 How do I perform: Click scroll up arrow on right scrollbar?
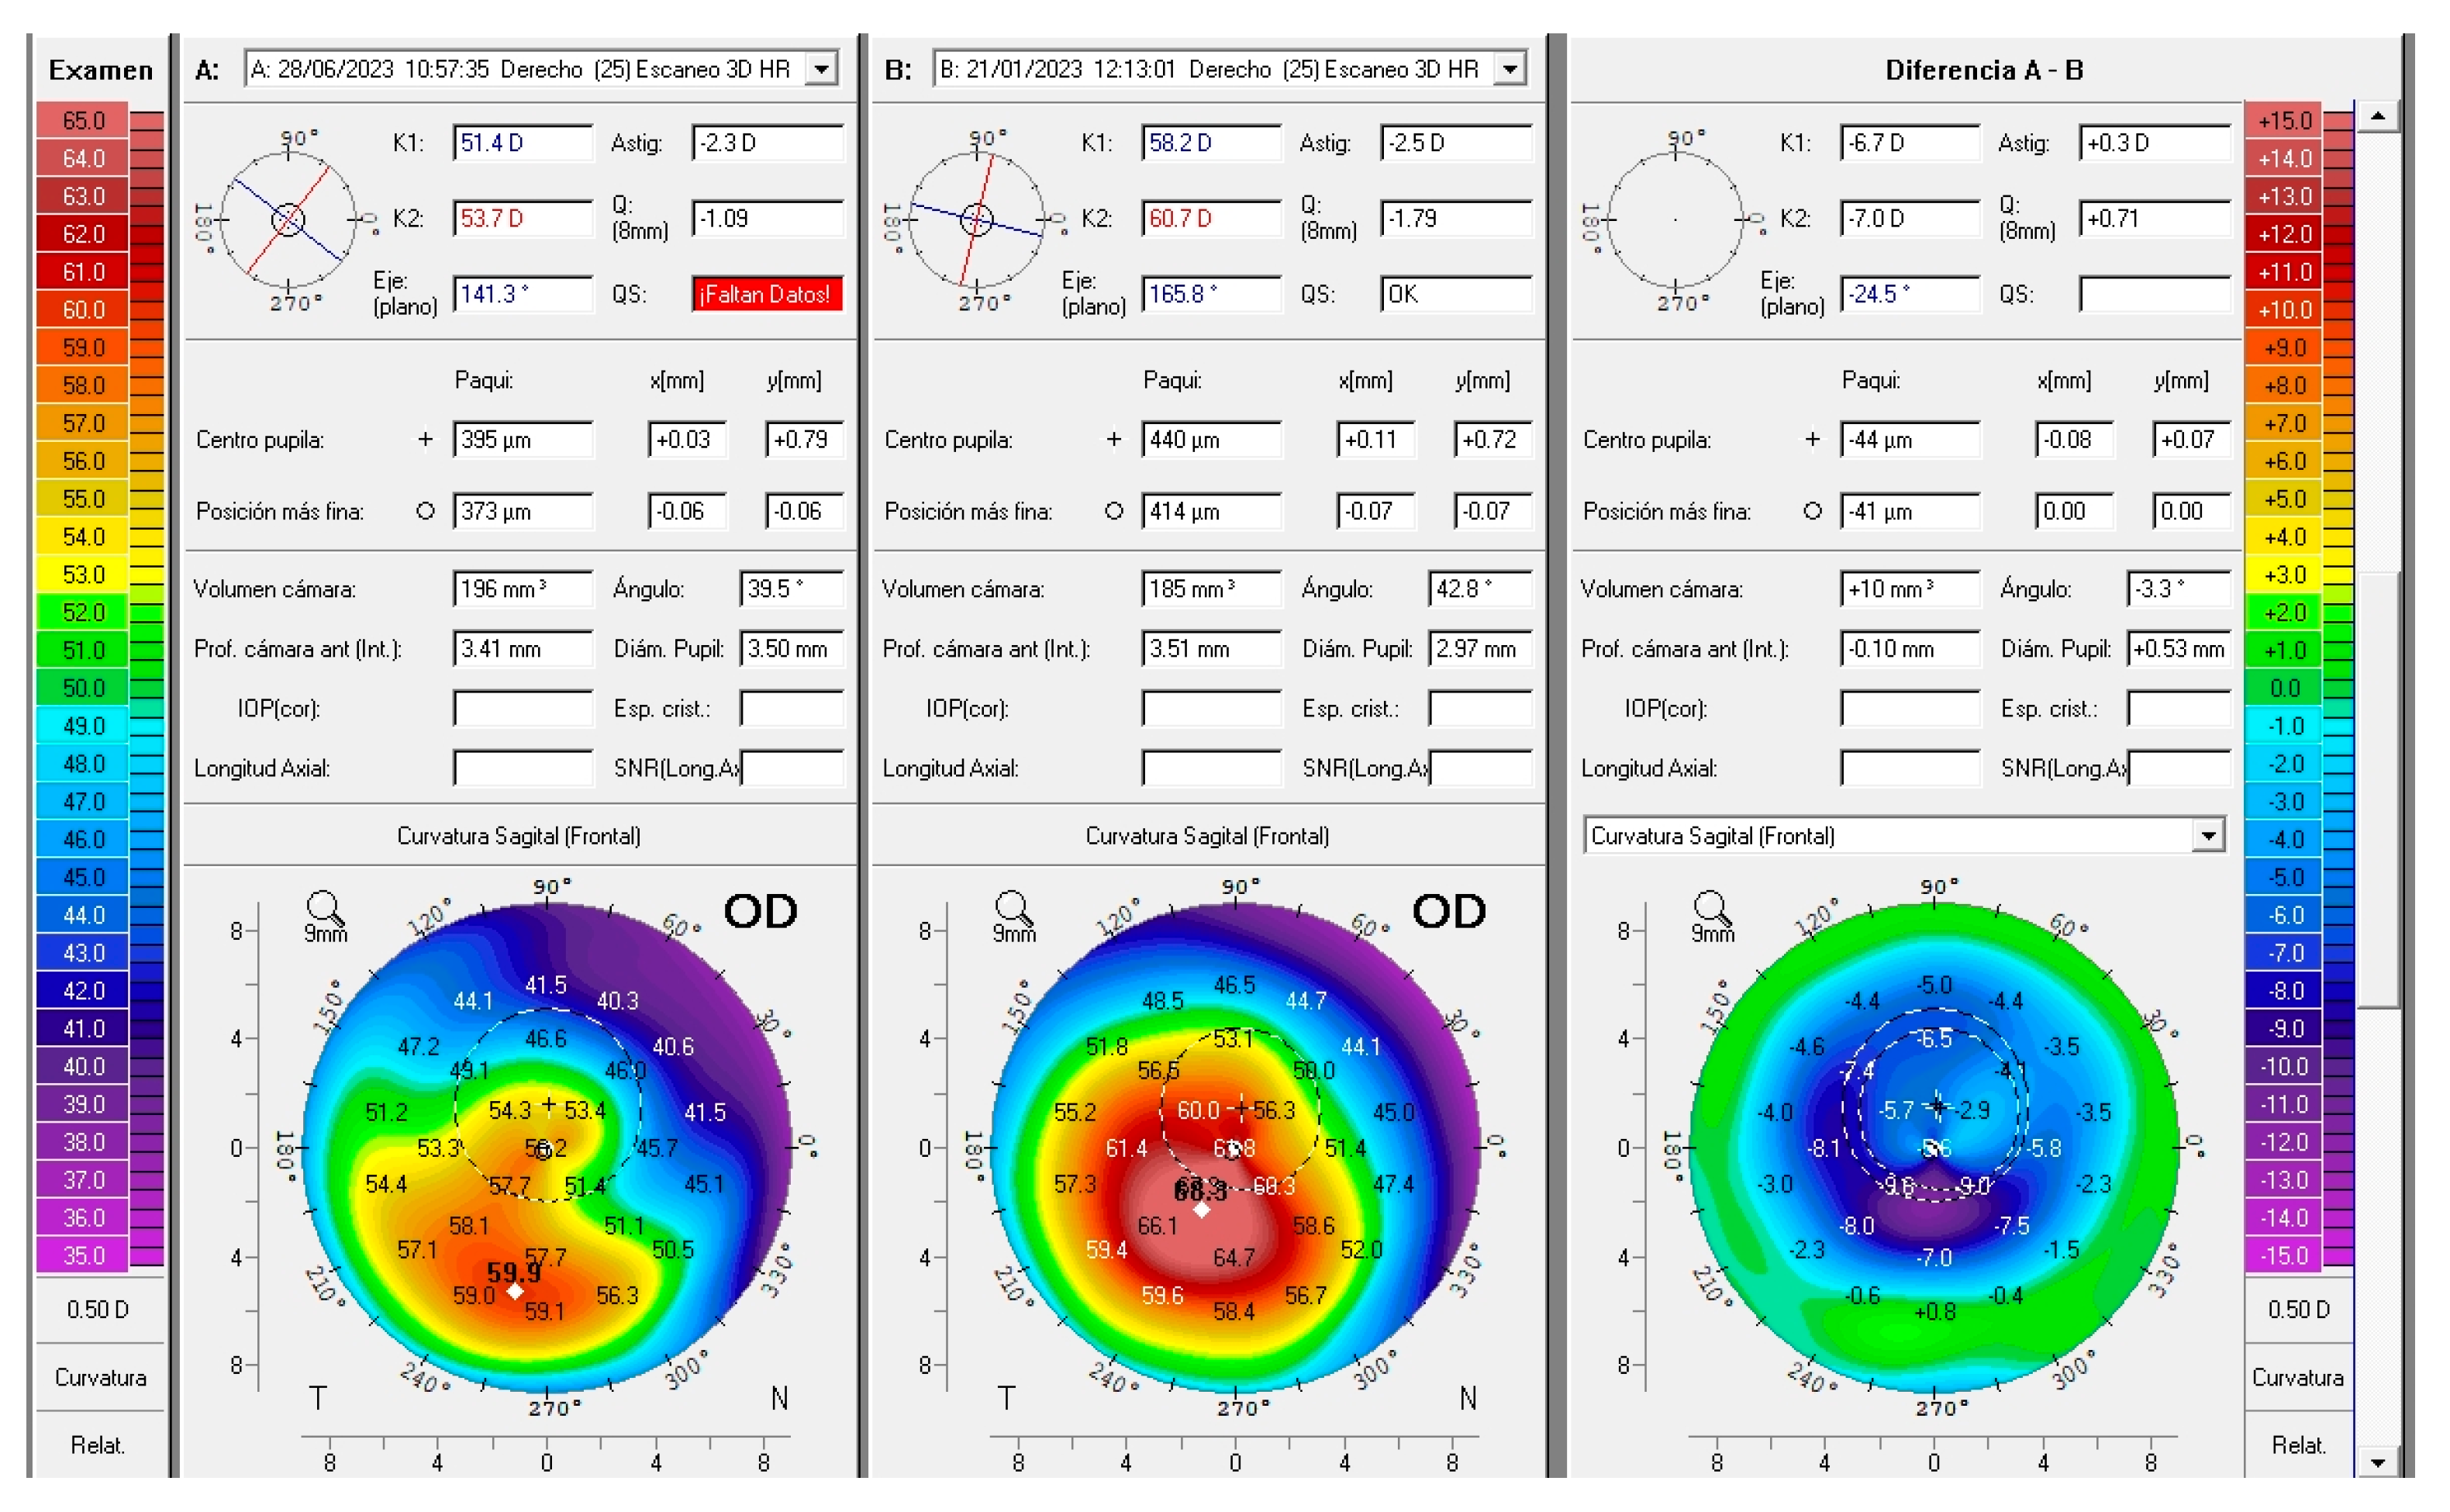tap(2378, 117)
